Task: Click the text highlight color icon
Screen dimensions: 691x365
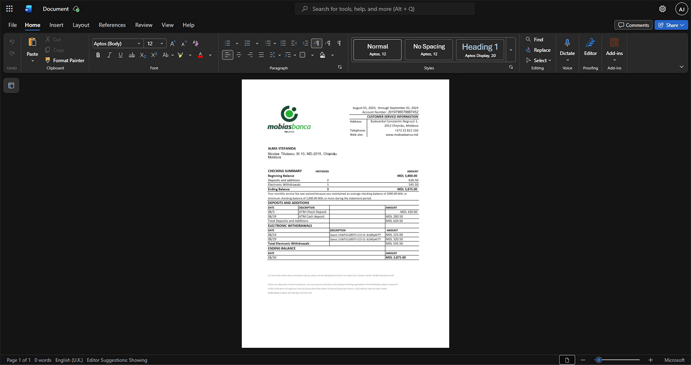Action: coord(181,55)
